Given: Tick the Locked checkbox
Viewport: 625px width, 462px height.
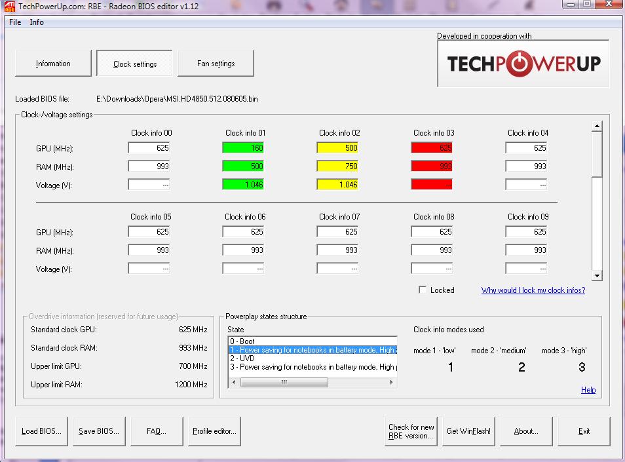Looking at the screenshot, I should point(423,290).
